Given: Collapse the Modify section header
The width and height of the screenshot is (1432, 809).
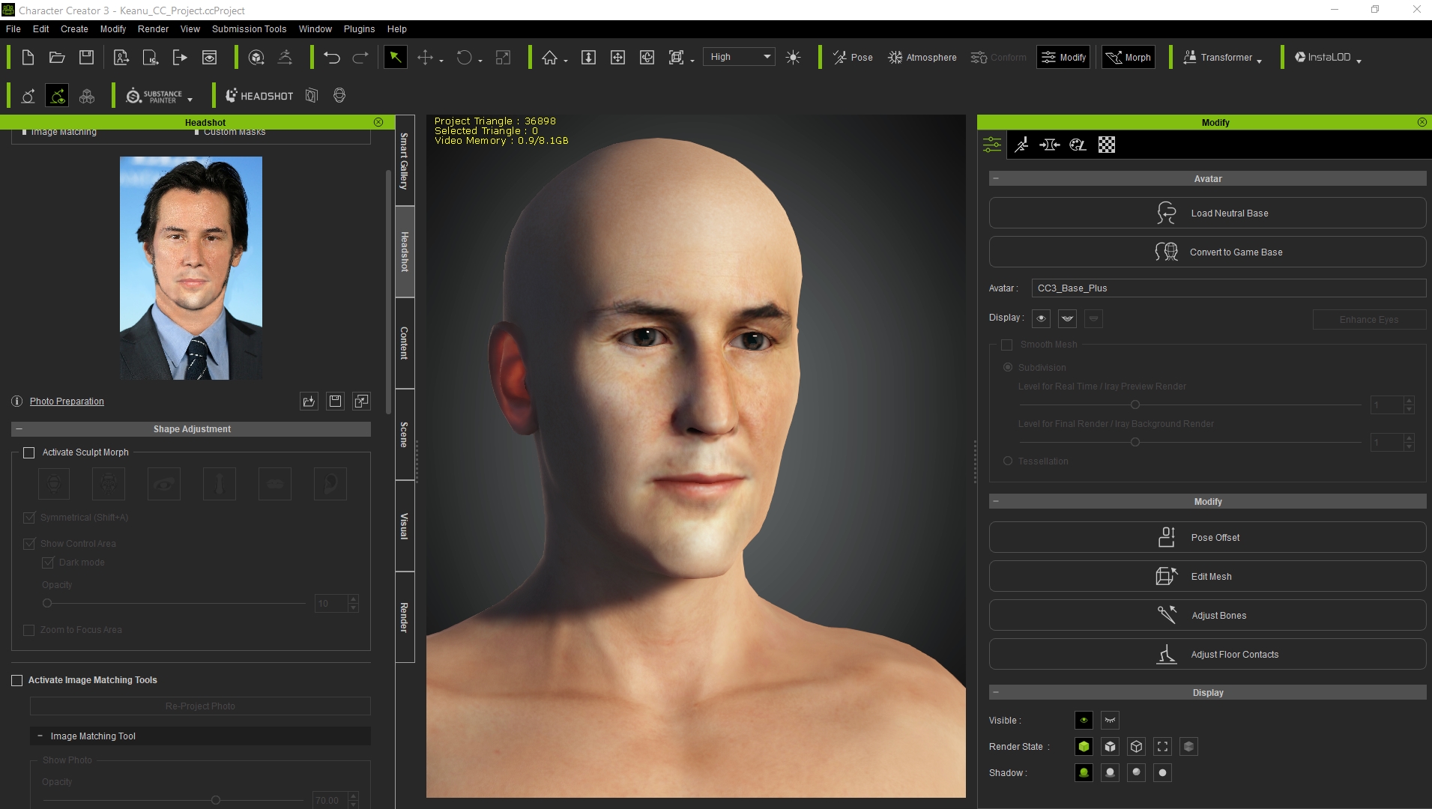Looking at the screenshot, I should [x=996, y=501].
